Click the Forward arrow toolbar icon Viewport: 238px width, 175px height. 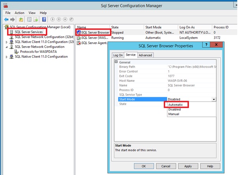12,19
